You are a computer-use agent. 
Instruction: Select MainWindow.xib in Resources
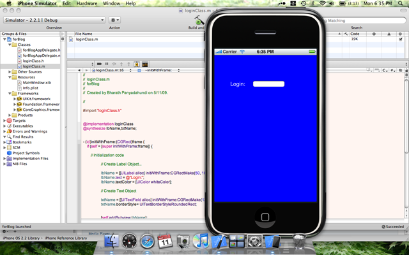(x=37, y=83)
